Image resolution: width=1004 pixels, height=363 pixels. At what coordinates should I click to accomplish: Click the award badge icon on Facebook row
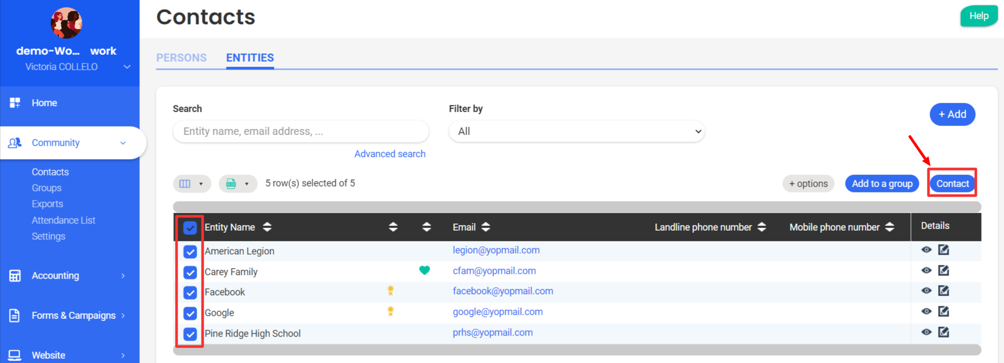tap(390, 291)
